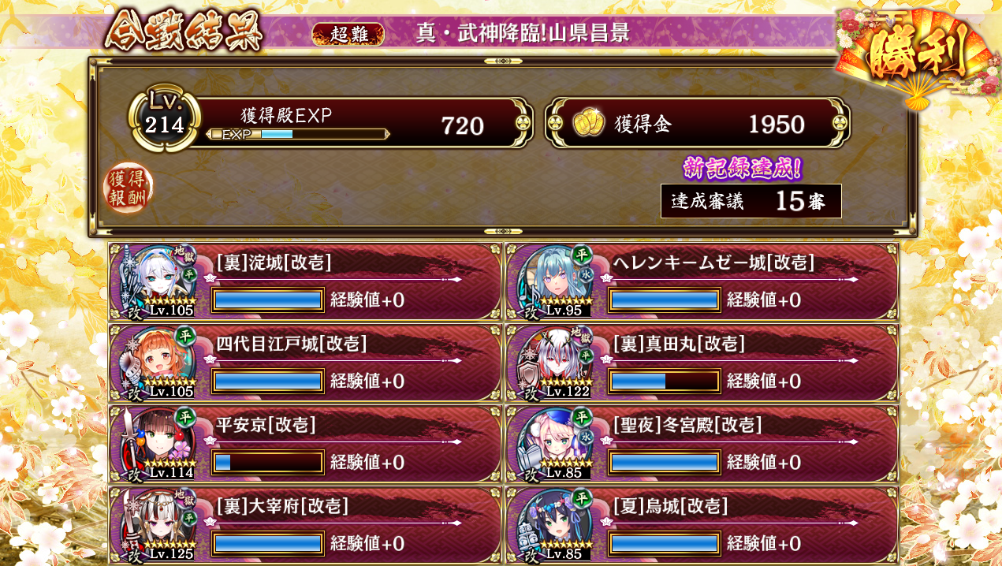
Task: Click the 合戦結果 title logo
Action: [184, 32]
